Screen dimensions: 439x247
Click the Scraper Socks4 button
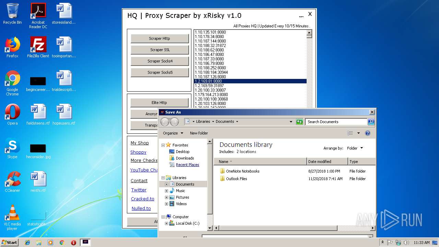point(159,61)
